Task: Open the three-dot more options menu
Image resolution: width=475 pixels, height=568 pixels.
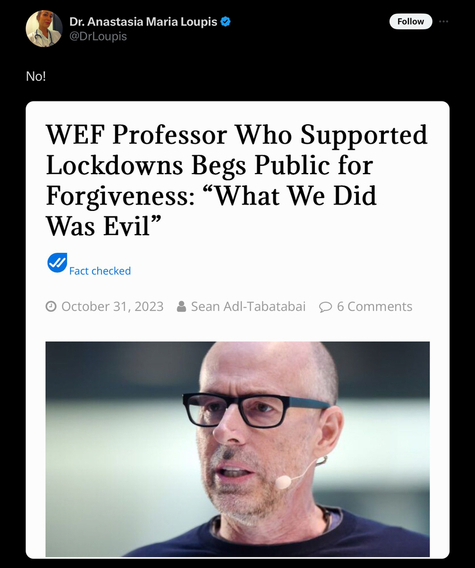Action: click(x=443, y=22)
